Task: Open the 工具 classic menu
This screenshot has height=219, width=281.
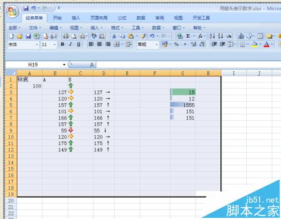Action: pos(137,28)
